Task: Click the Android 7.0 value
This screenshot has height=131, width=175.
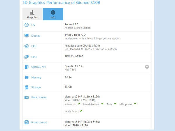Action: pos(71,24)
